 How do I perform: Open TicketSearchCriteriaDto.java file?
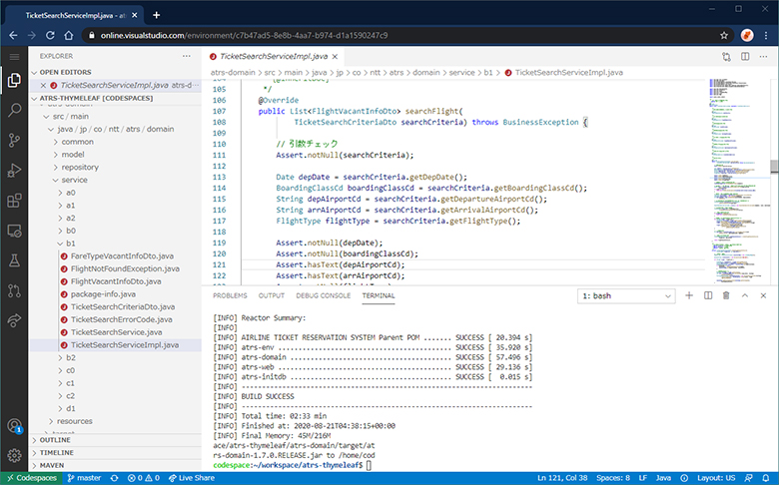123,306
